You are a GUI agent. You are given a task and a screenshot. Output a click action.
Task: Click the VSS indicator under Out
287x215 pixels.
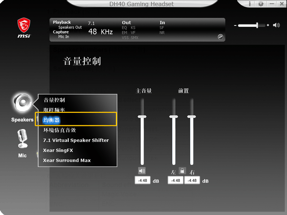coord(125,38)
